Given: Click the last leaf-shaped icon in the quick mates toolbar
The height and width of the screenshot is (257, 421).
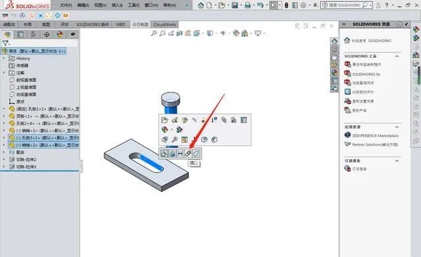Looking at the screenshot, I should (x=196, y=153).
